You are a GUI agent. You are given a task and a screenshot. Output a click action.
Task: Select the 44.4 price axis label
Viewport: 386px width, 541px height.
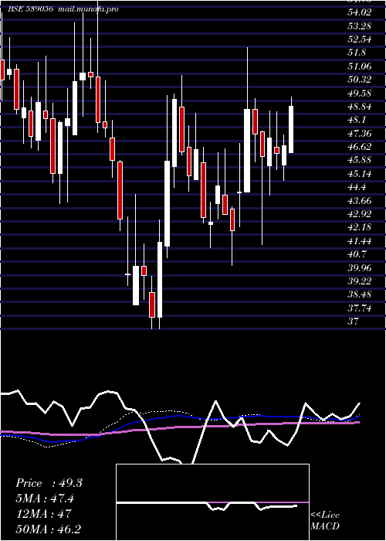pos(357,187)
